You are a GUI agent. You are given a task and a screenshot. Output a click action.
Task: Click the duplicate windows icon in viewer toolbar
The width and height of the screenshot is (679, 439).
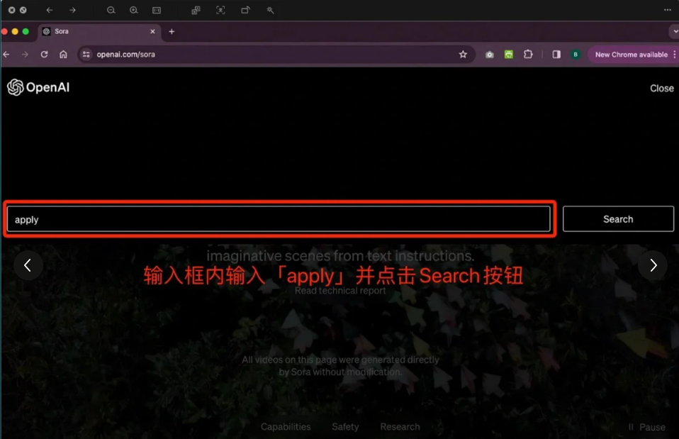pyautogui.click(x=196, y=10)
